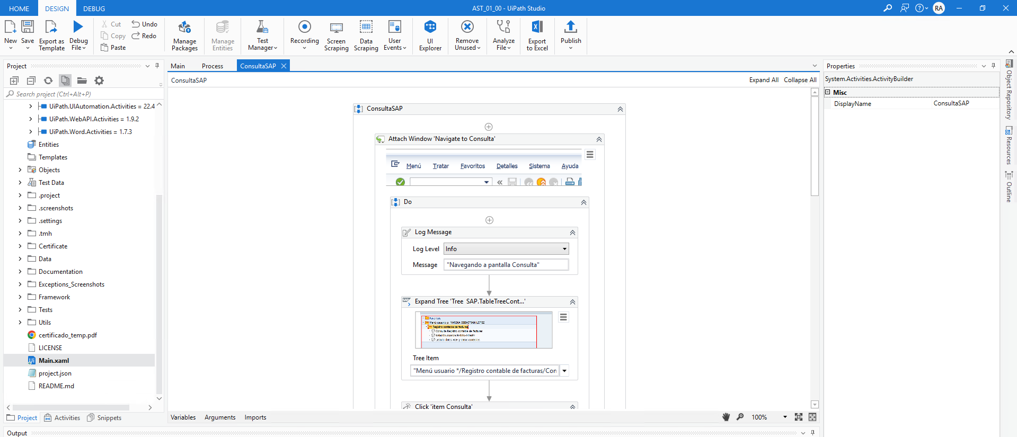This screenshot has height=437, width=1017.
Task: Collapse the Log Message activity
Action: tap(572, 233)
